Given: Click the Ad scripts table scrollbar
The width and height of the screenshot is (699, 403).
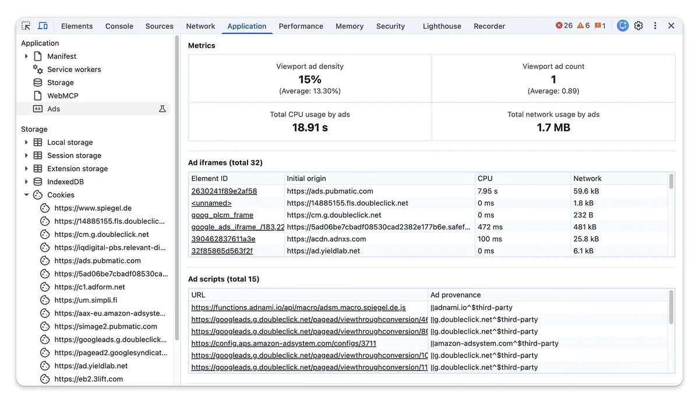Looking at the screenshot, I should [x=671, y=307].
